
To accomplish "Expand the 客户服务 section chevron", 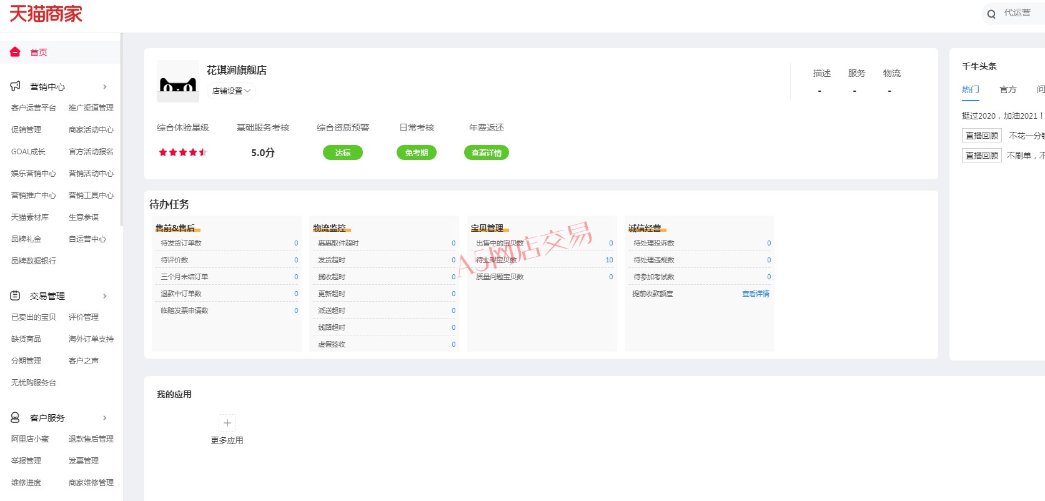I will coord(105,418).
